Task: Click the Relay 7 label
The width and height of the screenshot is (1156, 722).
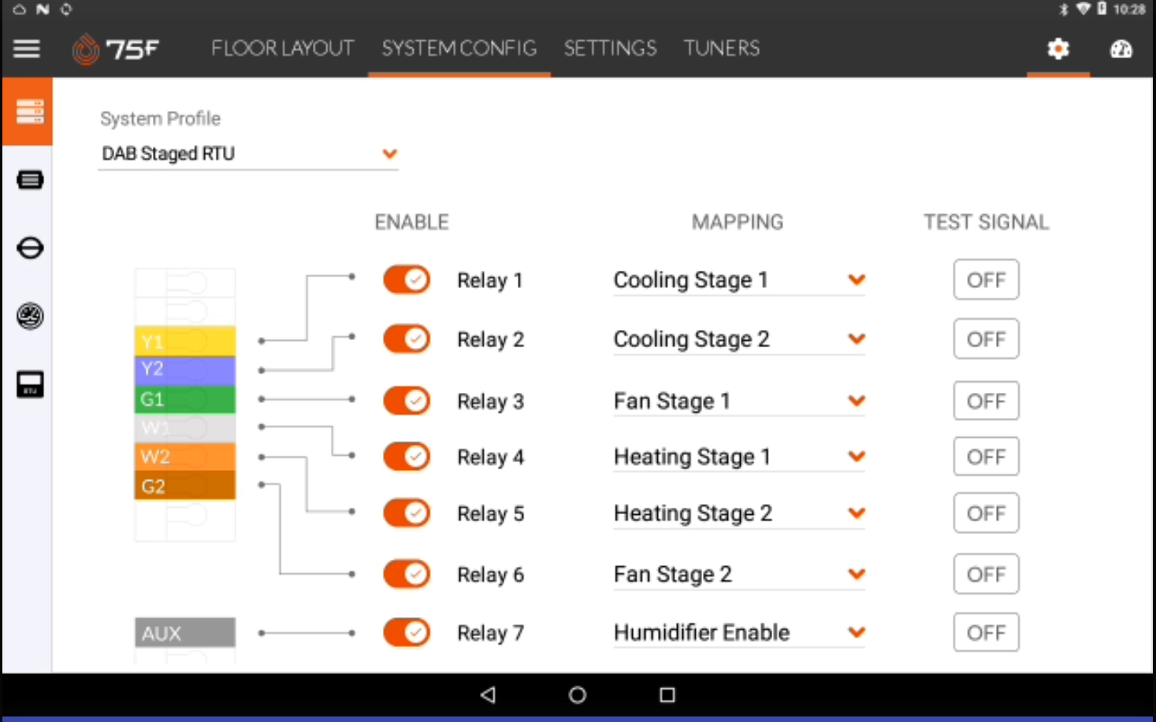Action: coord(490,633)
